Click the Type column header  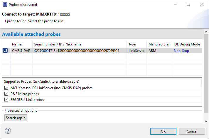[x=132, y=44]
